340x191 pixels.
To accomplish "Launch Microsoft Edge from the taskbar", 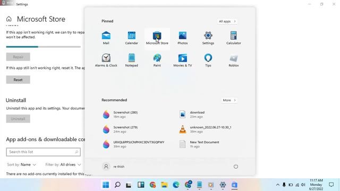I will 176,185.
